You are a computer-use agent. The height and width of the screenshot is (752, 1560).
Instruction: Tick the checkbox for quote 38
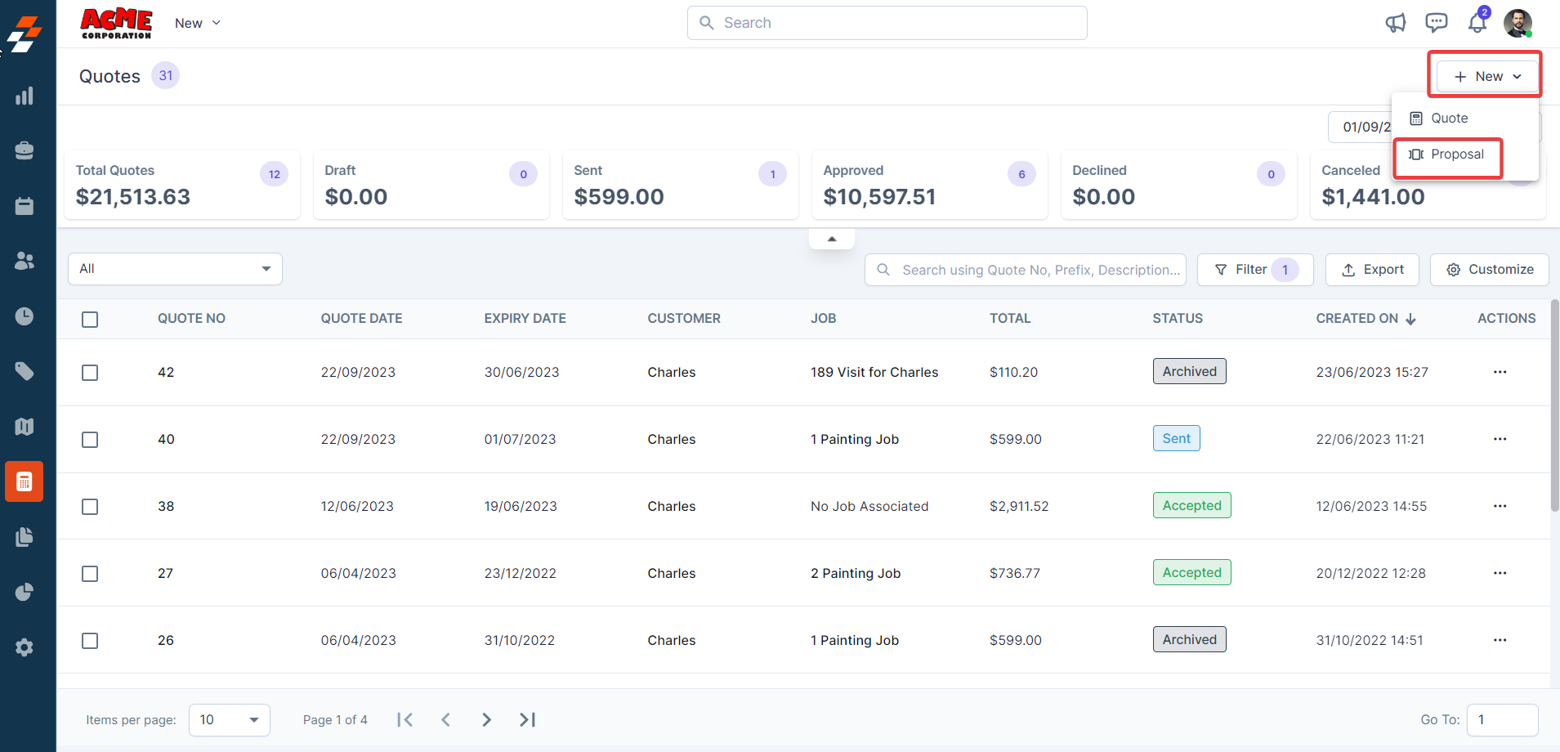tap(90, 507)
